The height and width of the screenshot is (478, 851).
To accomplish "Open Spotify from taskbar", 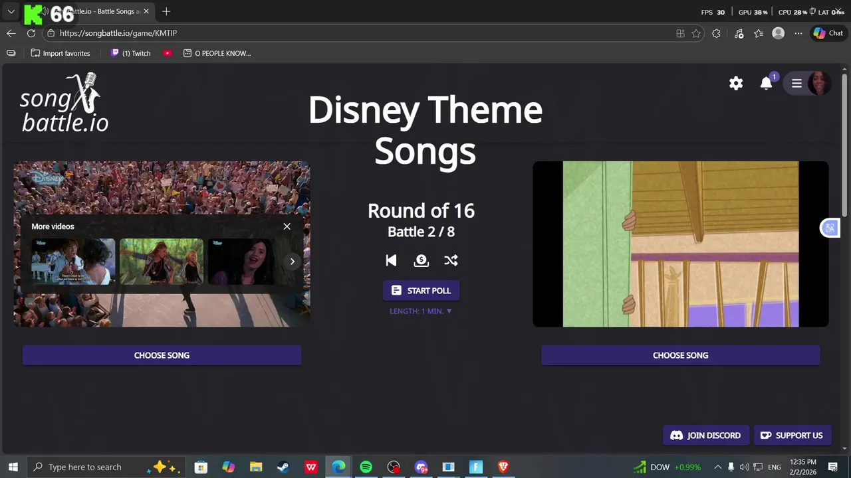I will point(366,467).
